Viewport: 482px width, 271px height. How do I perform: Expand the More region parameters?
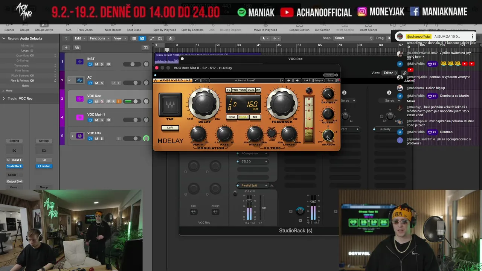(x=3, y=91)
